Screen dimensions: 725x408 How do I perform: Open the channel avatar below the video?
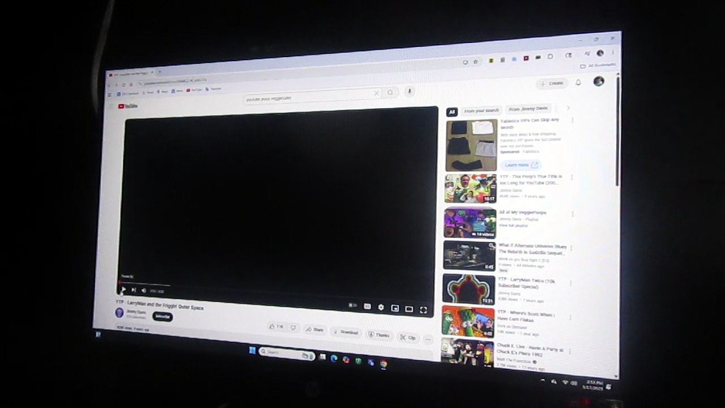coord(119,312)
